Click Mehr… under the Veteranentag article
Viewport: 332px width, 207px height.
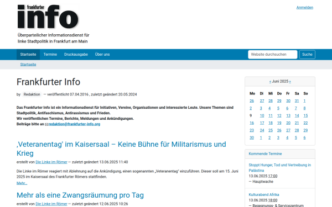(22, 183)
